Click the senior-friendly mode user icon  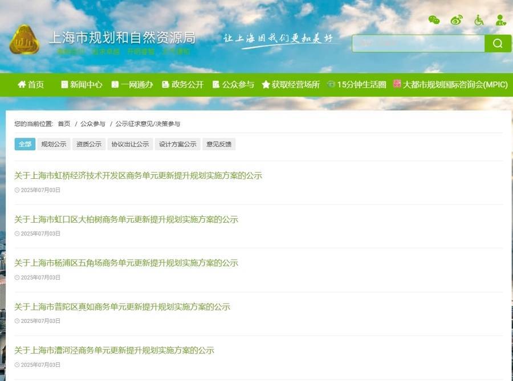pos(500,20)
